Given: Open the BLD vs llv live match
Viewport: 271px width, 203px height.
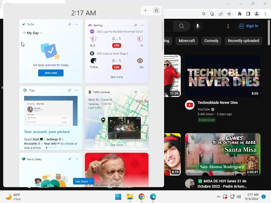Looking at the screenshot, I should point(117,39).
